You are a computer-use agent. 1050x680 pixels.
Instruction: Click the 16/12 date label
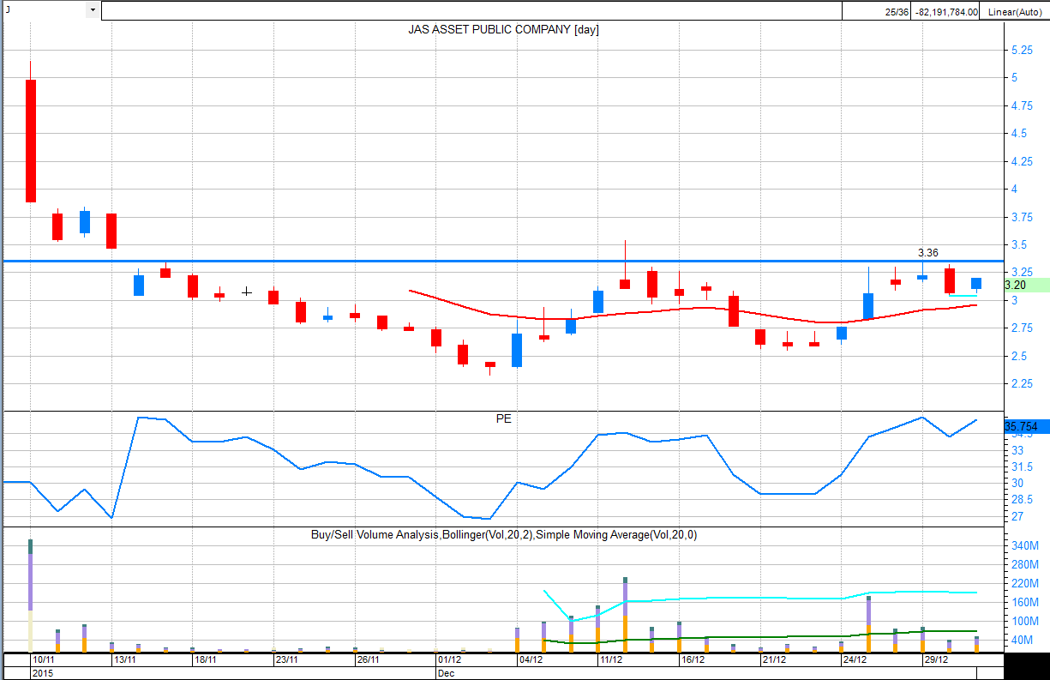coord(693,660)
